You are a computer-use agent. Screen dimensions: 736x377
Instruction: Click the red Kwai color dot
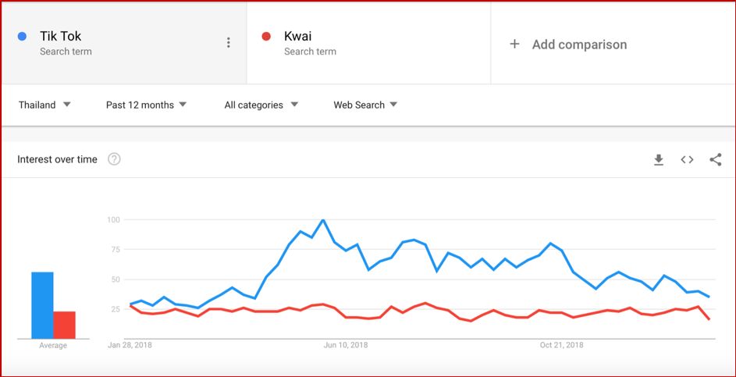pos(266,37)
